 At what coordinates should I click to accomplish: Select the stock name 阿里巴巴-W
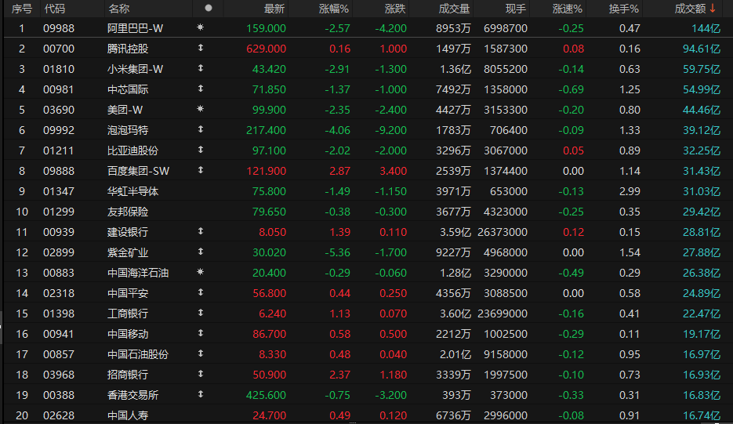[135, 28]
